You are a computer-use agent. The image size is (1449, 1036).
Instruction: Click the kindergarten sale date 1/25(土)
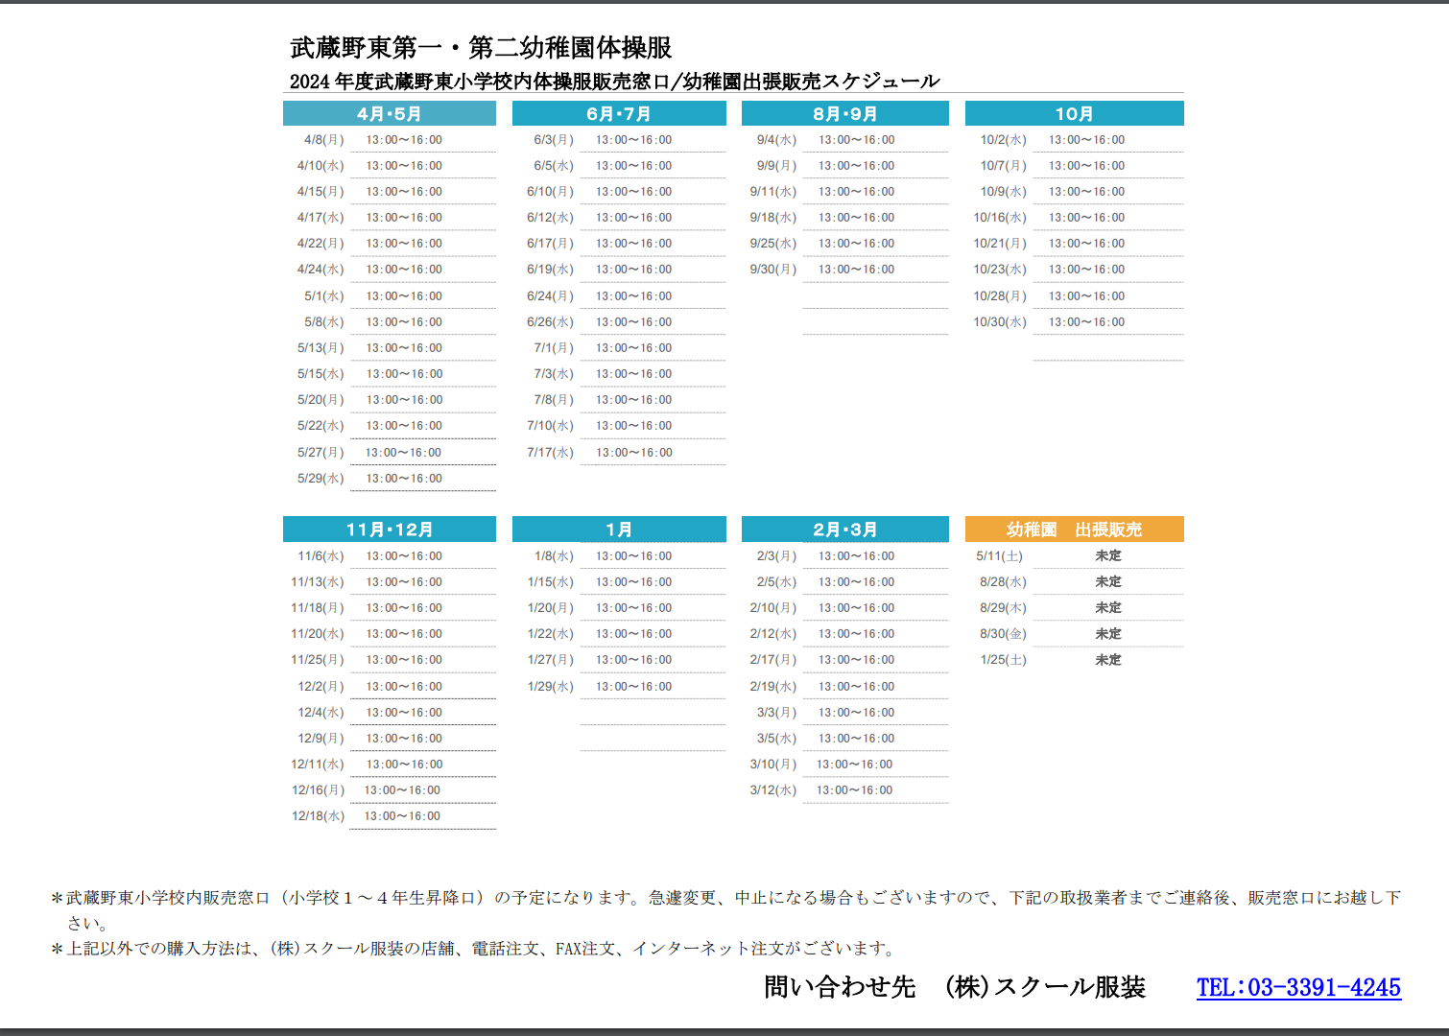tap(1003, 660)
